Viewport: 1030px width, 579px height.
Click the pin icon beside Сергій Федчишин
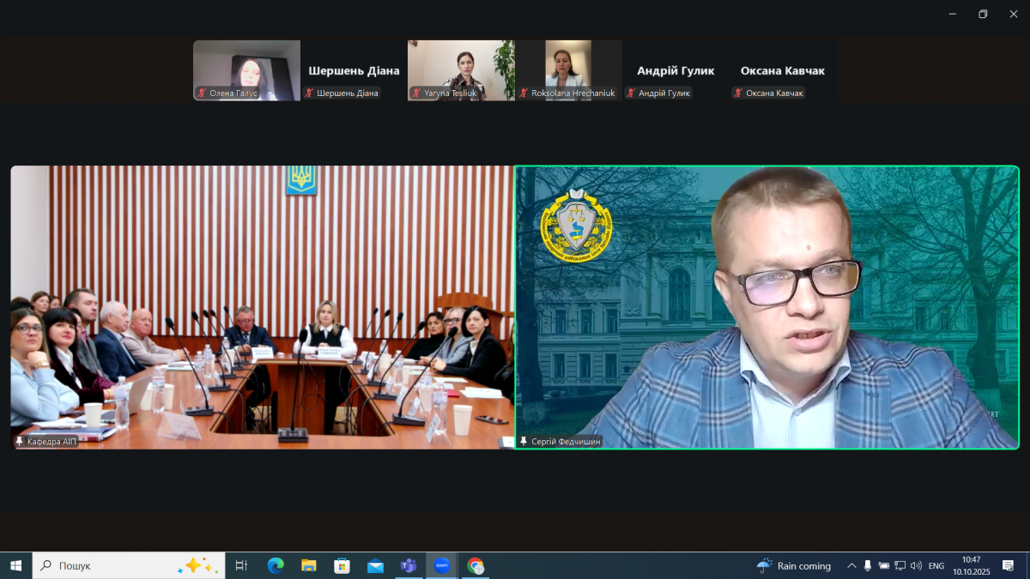[x=523, y=441]
